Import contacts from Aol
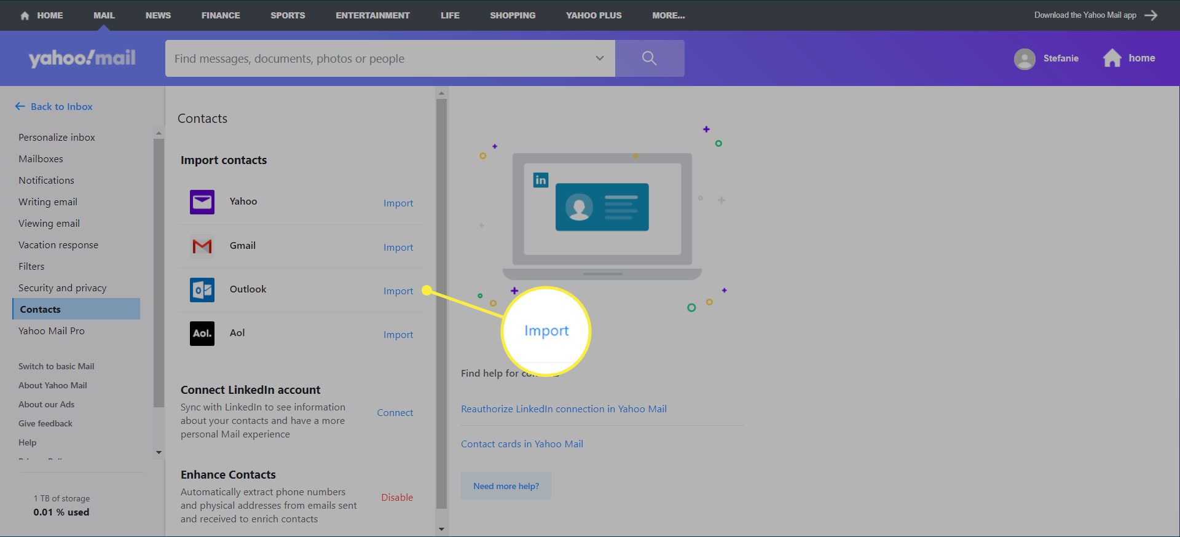 [x=398, y=335]
